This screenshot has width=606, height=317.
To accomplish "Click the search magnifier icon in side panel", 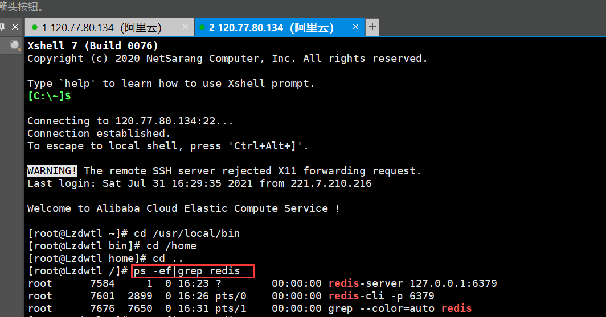I will (15, 45).
